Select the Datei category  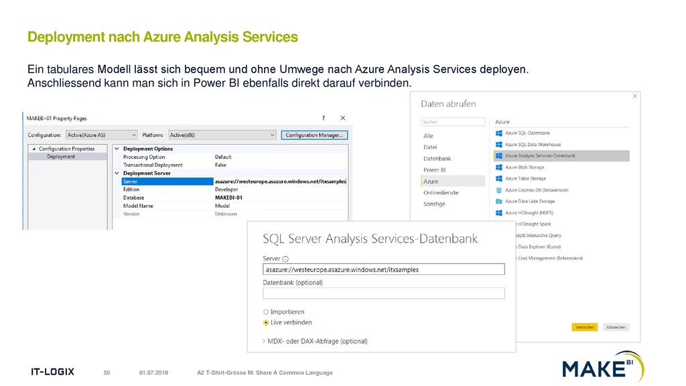[430, 147]
